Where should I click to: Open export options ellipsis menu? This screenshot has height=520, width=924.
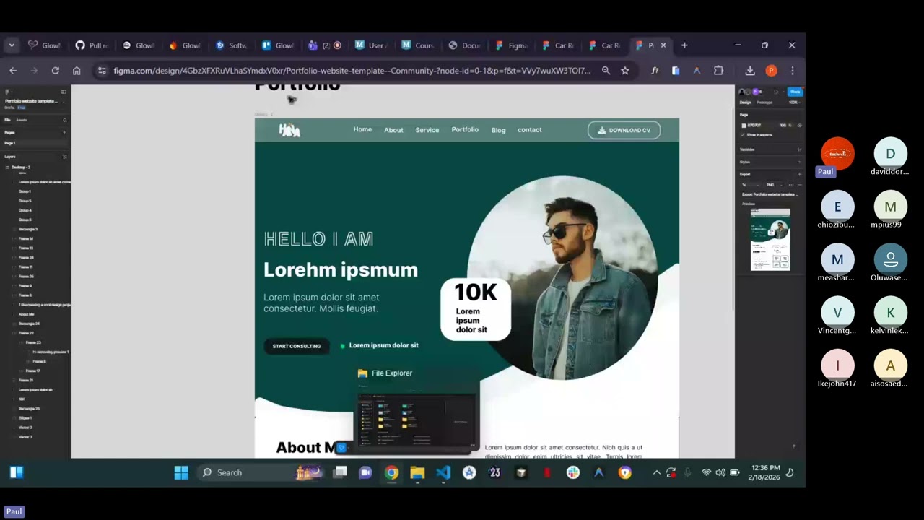point(791,185)
